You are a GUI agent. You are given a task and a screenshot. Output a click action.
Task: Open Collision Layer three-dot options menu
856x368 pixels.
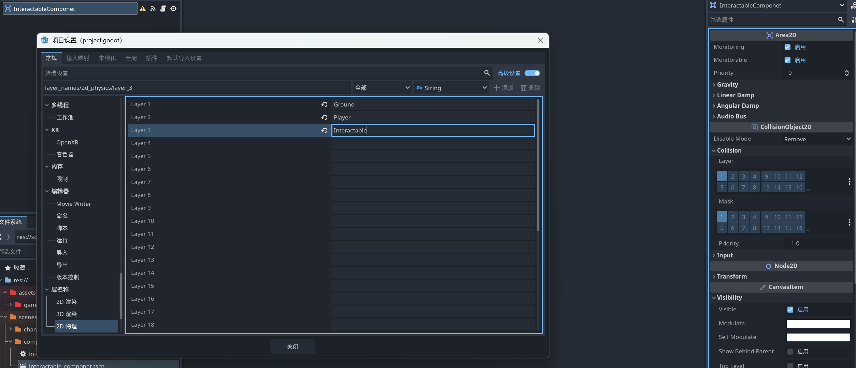pos(849,182)
